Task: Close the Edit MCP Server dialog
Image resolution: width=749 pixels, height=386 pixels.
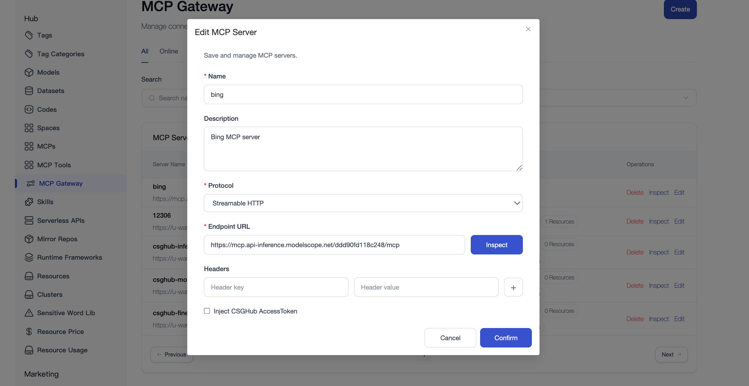Action: (528, 29)
